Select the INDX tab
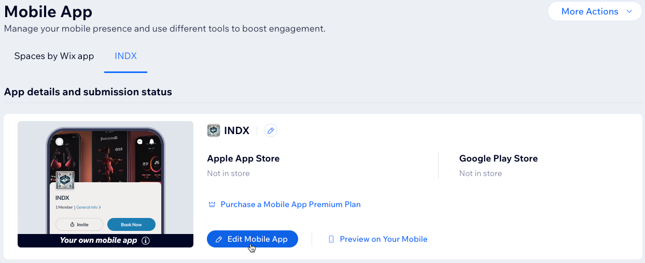Screen dimensions: 645x263 click(125, 56)
